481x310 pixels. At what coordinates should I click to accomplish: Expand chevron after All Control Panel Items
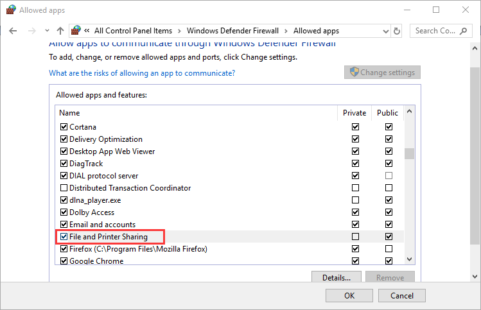pos(179,31)
